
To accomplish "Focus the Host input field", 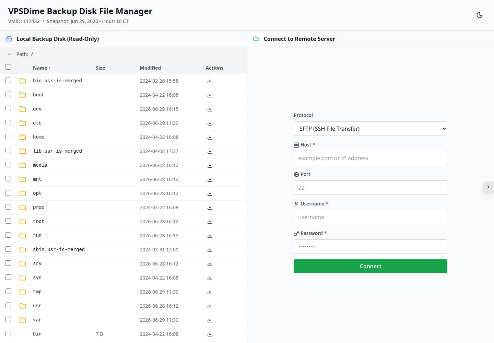I will (370, 158).
